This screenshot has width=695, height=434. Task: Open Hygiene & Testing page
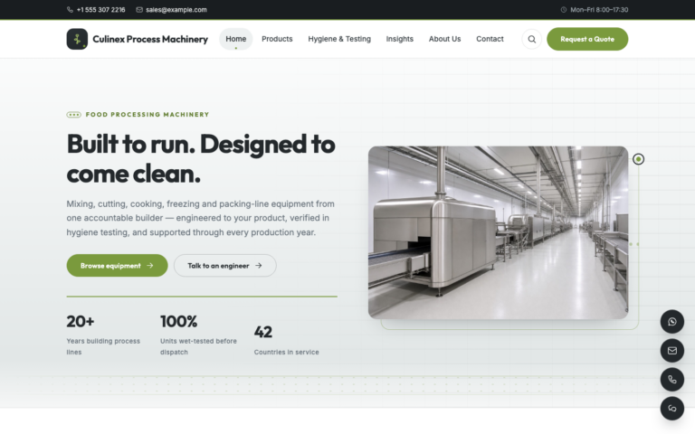[x=339, y=39]
